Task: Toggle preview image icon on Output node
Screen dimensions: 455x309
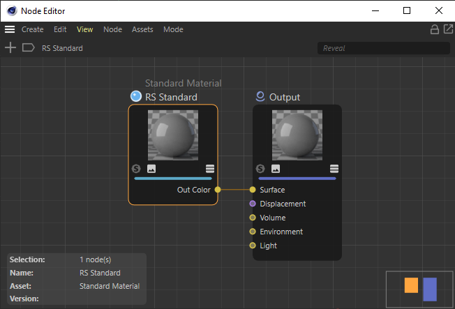Action: (276, 169)
